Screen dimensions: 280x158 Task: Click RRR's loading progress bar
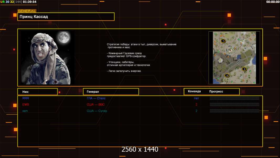pyautogui.click(x=234, y=98)
